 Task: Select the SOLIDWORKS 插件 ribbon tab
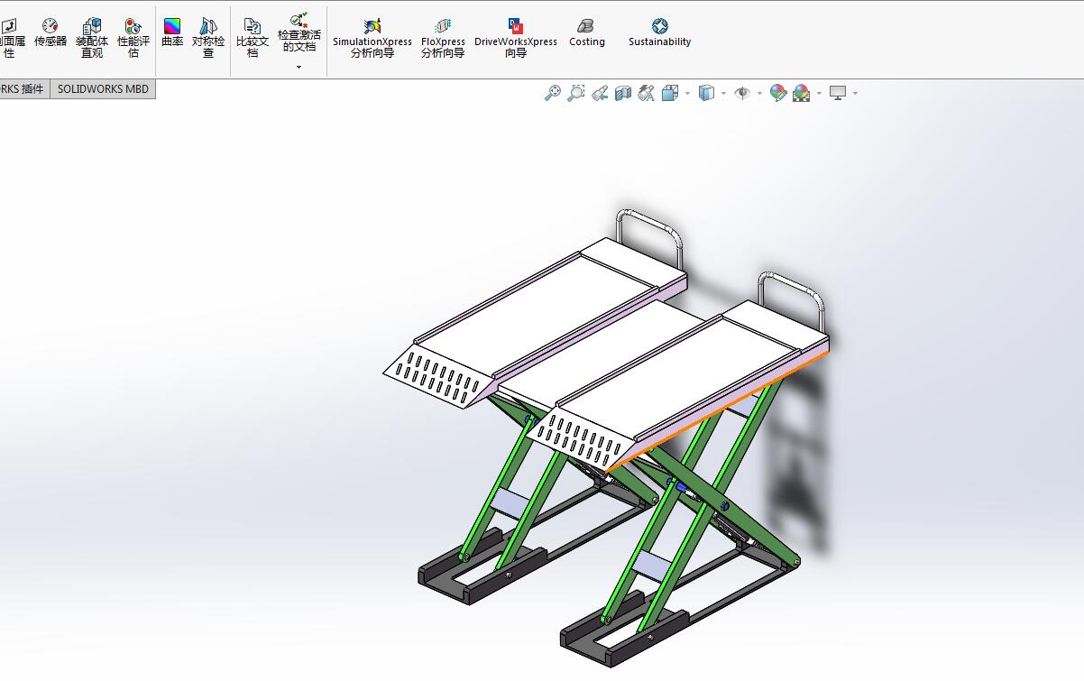[x=23, y=88]
